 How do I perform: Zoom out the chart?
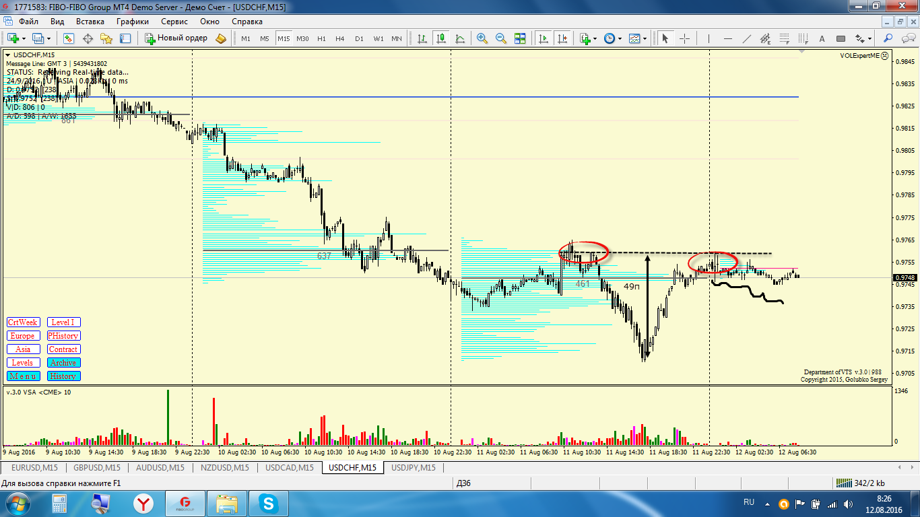[x=501, y=38]
